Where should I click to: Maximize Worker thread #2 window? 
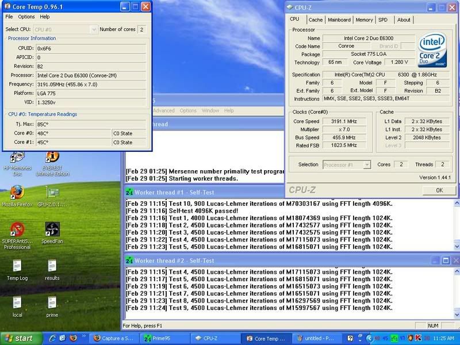point(446,260)
